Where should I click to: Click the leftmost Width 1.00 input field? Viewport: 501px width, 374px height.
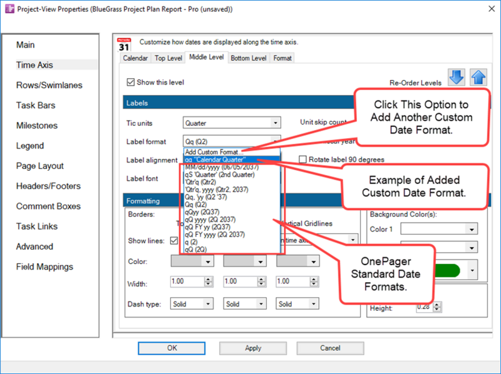tap(187, 281)
